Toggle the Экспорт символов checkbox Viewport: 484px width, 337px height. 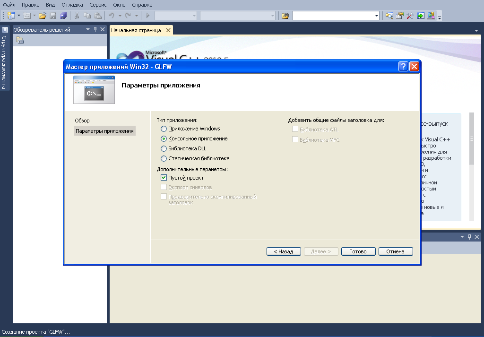[164, 187]
